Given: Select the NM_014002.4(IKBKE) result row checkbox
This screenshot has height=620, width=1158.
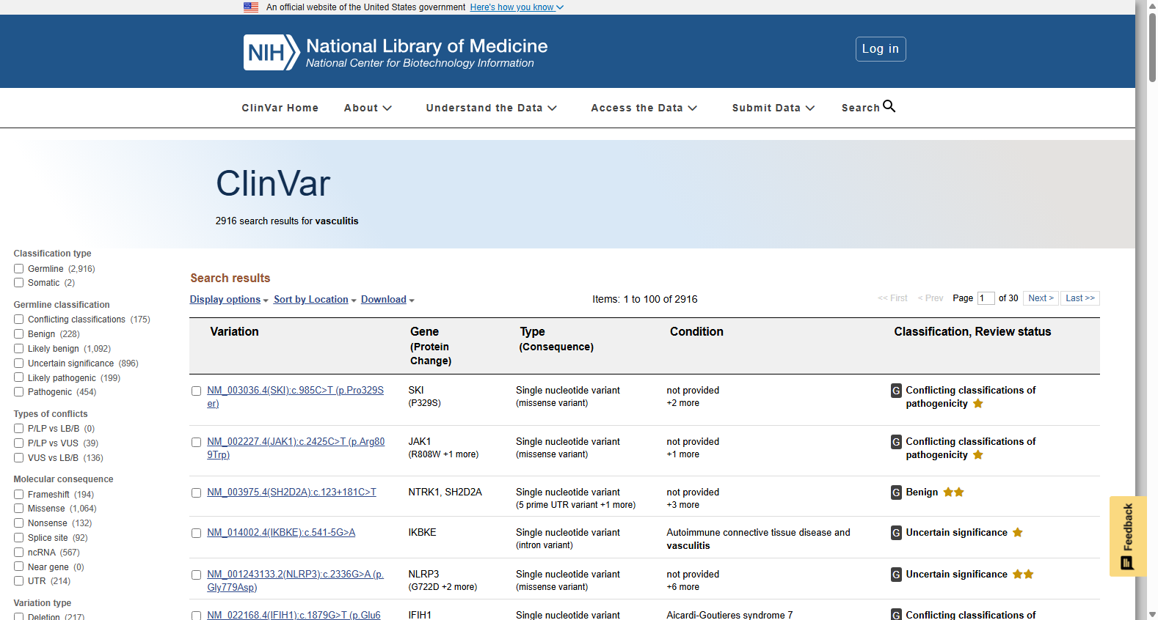Looking at the screenshot, I should [x=197, y=534].
